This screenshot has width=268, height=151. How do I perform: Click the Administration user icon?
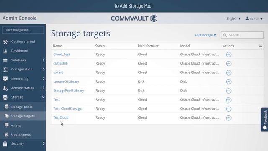5,88
